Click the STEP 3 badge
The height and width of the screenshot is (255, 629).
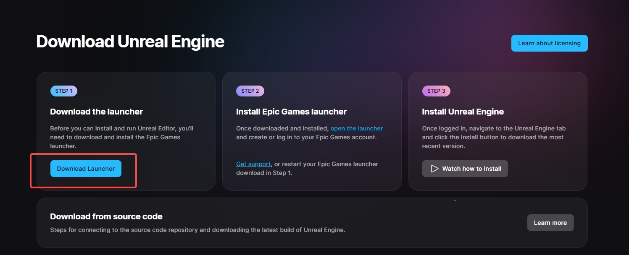click(436, 91)
